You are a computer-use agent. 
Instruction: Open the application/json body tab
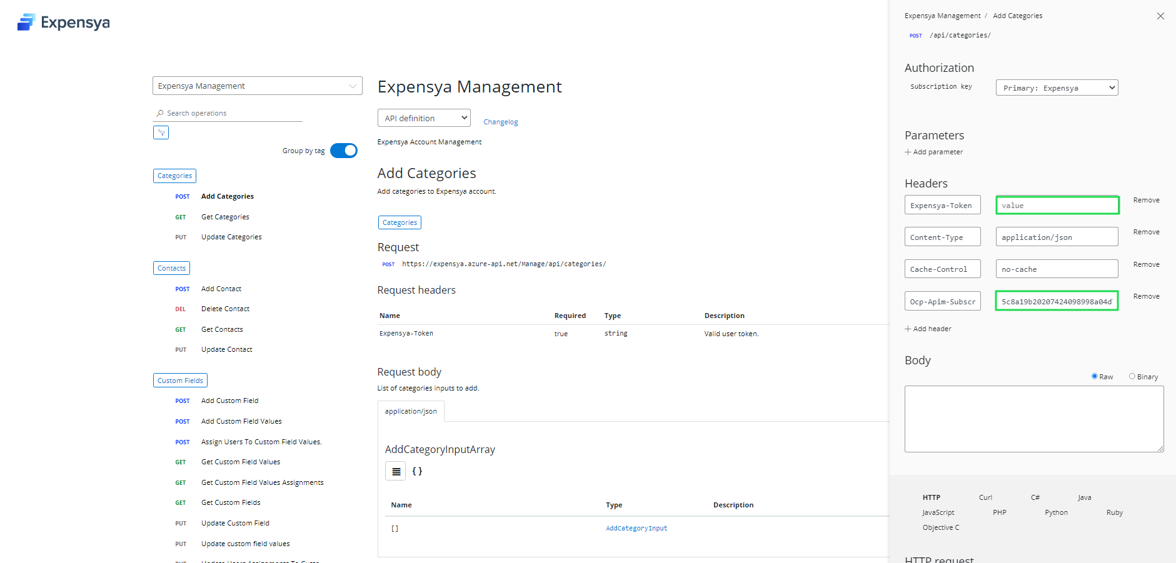click(411, 411)
